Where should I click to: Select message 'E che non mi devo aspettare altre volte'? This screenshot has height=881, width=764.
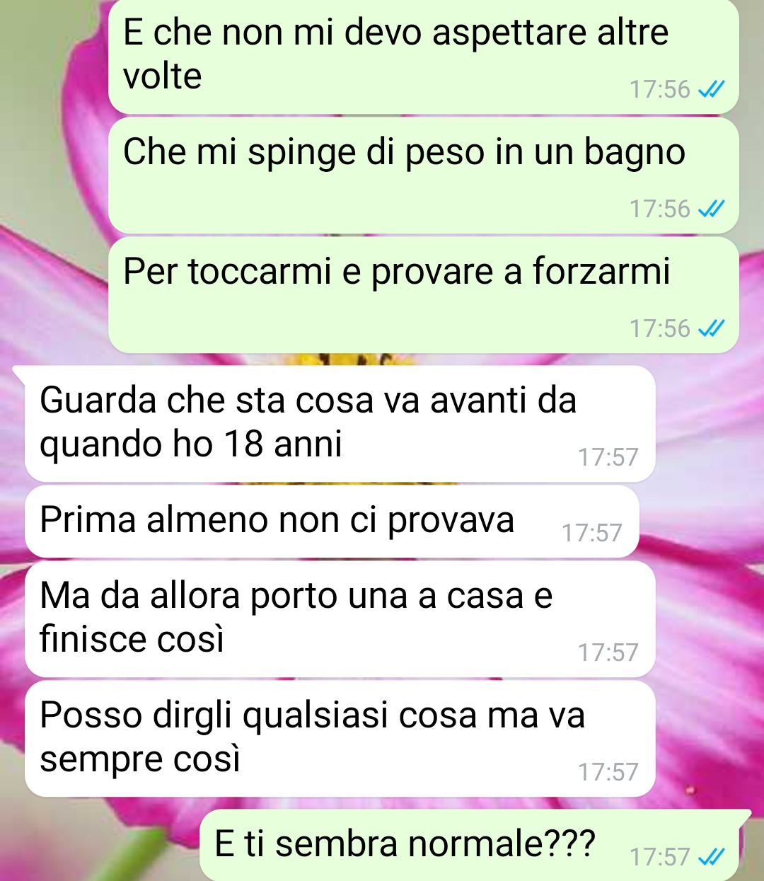[x=424, y=57]
